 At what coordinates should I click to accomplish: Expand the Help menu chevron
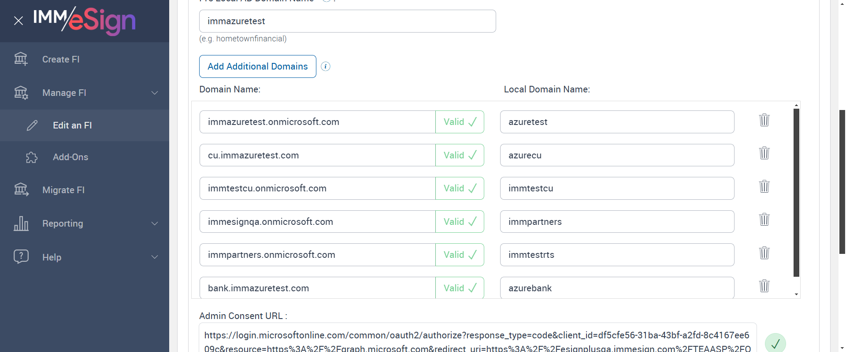point(155,257)
